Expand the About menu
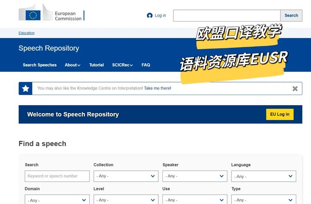This screenshot has height=204, width=311. pos(72,65)
